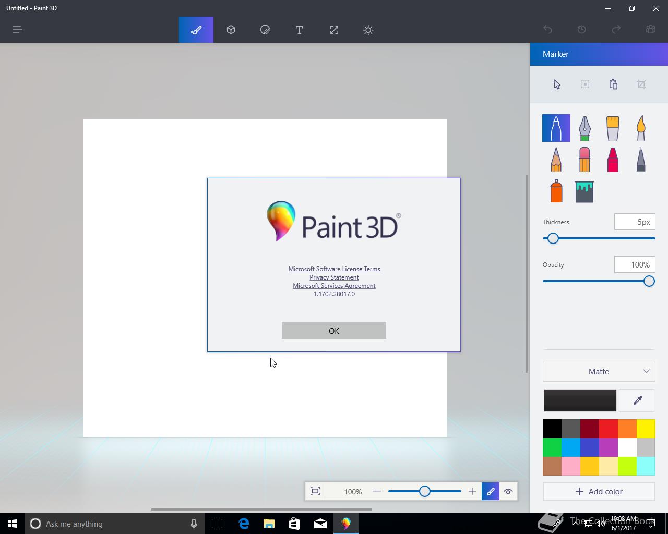Select the Fill bucket tool
The width and height of the screenshot is (668, 534).
click(x=584, y=191)
